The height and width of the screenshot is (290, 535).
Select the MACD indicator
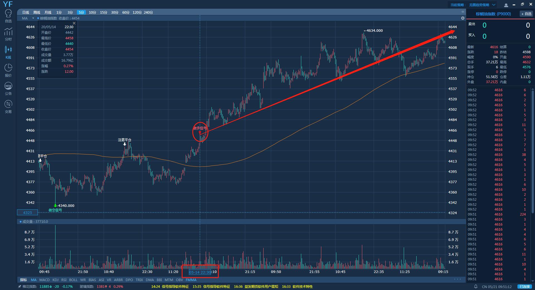[x=44, y=280]
